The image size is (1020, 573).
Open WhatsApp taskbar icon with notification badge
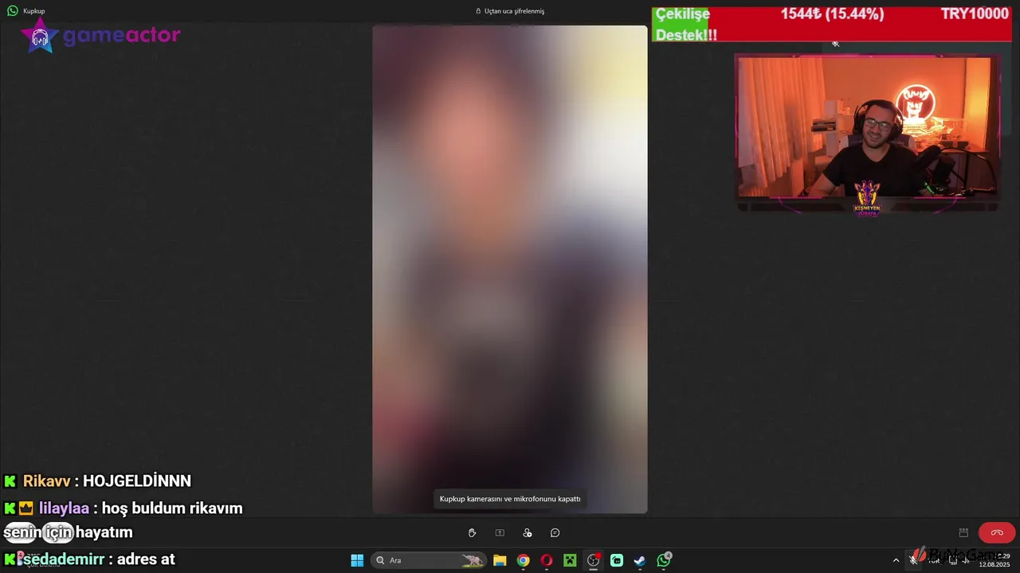[x=664, y=560]
